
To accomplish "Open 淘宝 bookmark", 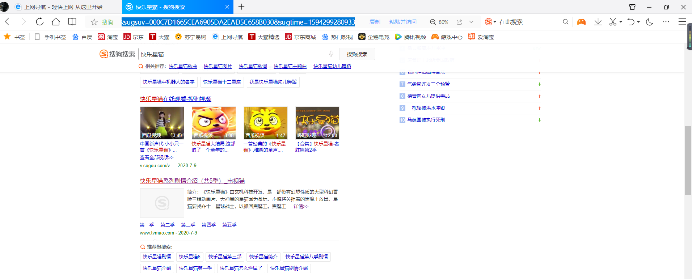I will pos(108,37).
